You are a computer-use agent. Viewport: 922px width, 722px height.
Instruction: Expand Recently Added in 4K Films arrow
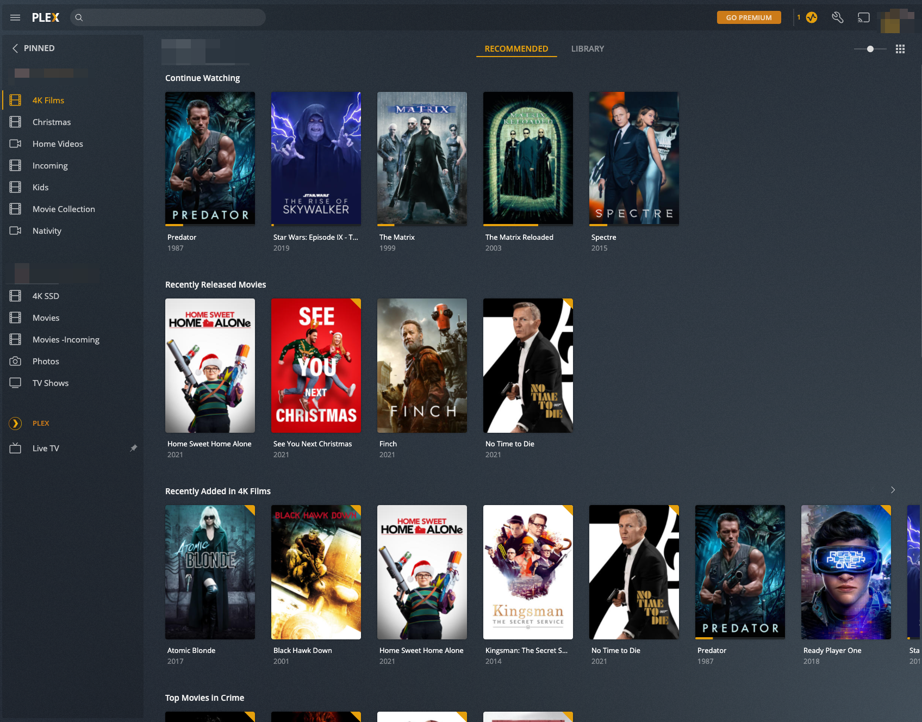pyautogui.click(x=893, y=490)
